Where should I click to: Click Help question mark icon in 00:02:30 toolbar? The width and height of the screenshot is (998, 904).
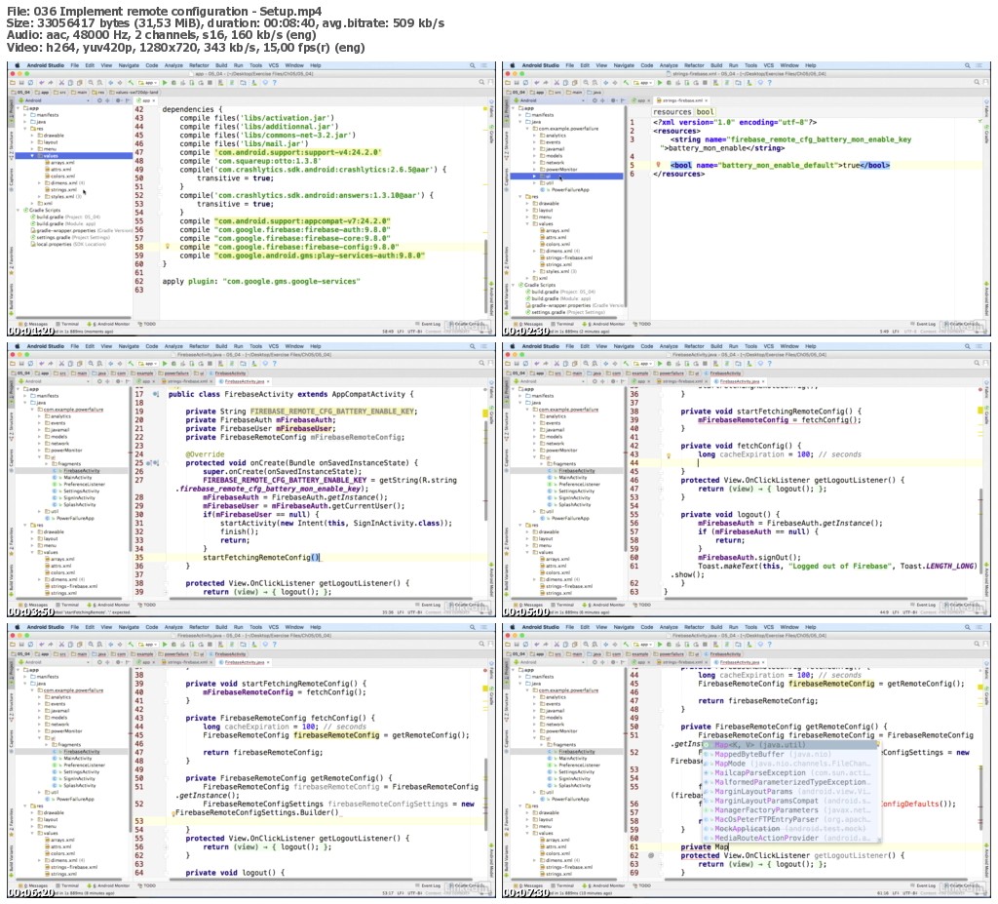click(770, 82)
